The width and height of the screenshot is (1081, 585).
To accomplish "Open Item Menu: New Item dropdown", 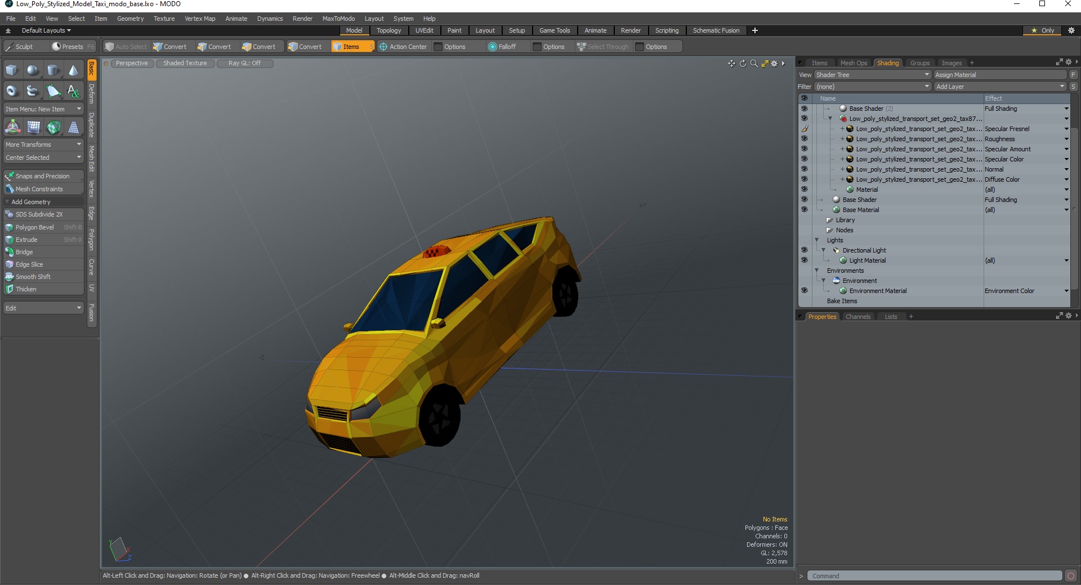I will (x=43, y=109).
